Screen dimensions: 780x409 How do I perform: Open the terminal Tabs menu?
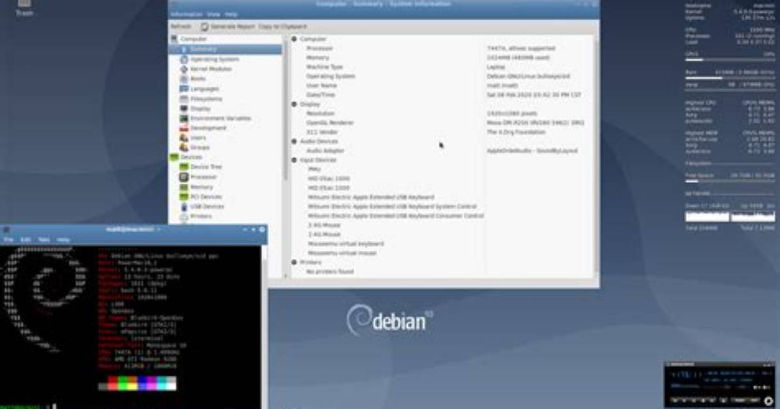pyautogui.click(x=44, y=240)
